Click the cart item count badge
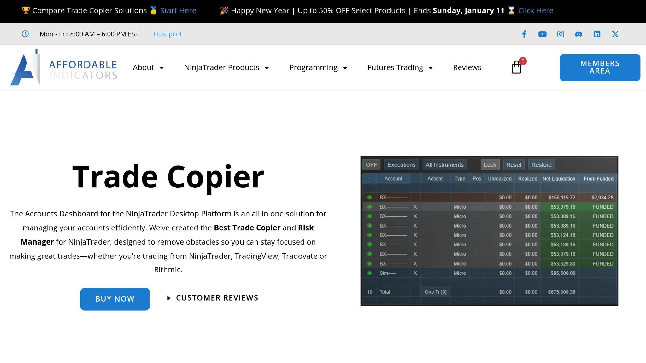 [x=523, y=61]
